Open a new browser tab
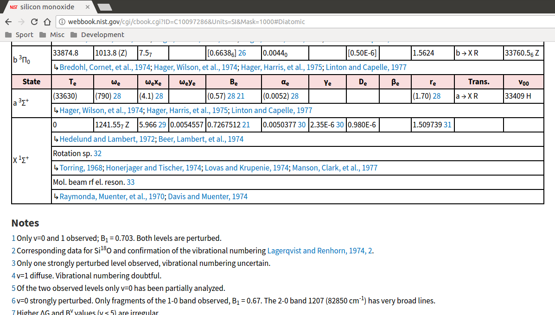The height and width of the screenshot is (315, 555). 104,7
